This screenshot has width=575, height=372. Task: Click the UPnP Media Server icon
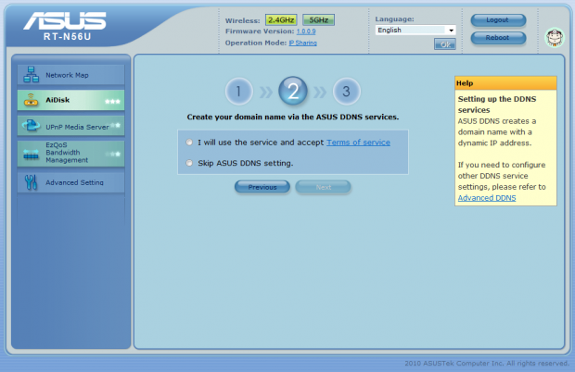coord(31,126)
